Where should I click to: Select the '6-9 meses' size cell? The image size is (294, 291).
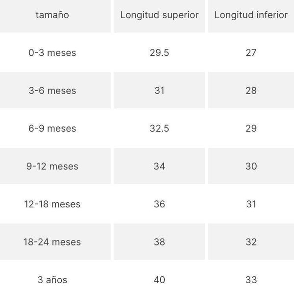tap(52, 128)
